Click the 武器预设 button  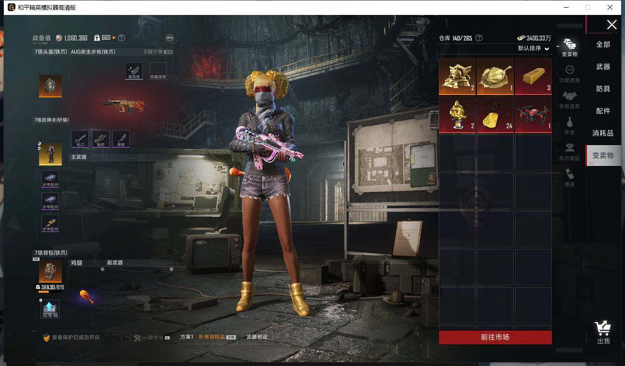point(257,337)
